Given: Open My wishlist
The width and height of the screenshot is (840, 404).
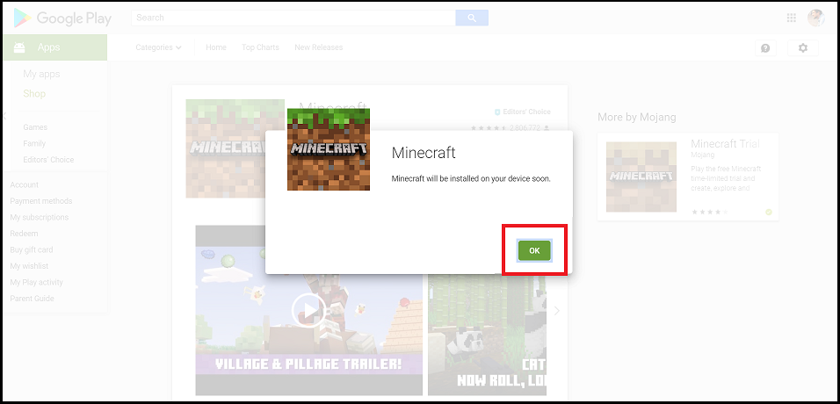Looking at the screenshot, I should (29, 266).
